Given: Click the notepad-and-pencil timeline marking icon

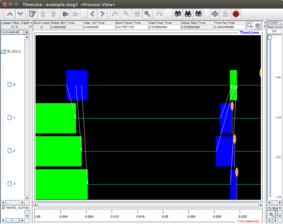Looking at the screenshot, I should tap(33, 14).
